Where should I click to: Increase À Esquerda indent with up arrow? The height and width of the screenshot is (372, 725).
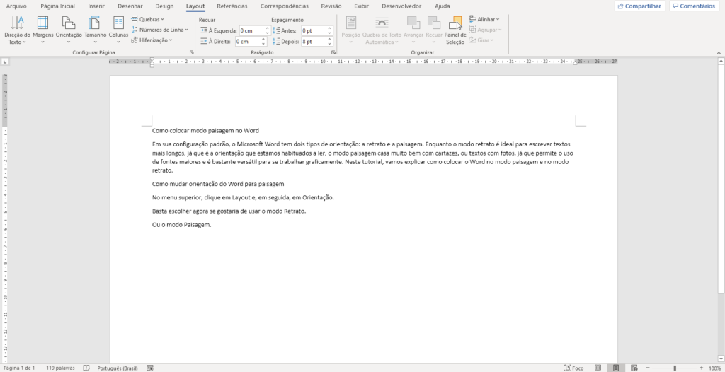pyautogui.click(x=267, y=28)
